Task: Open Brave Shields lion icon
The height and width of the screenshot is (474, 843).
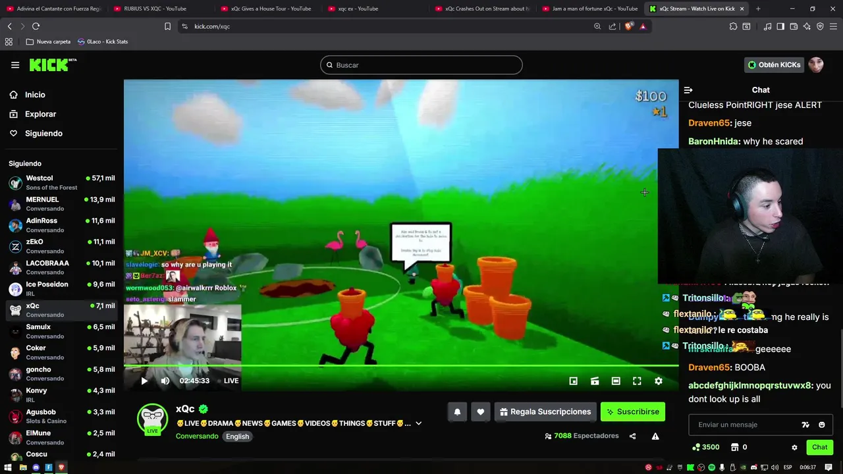Action: (629, 26)
